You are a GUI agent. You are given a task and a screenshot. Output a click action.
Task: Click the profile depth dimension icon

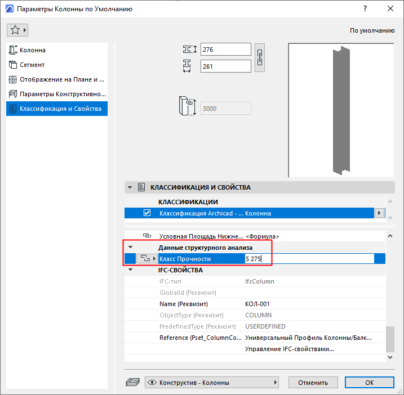[187, 66]
